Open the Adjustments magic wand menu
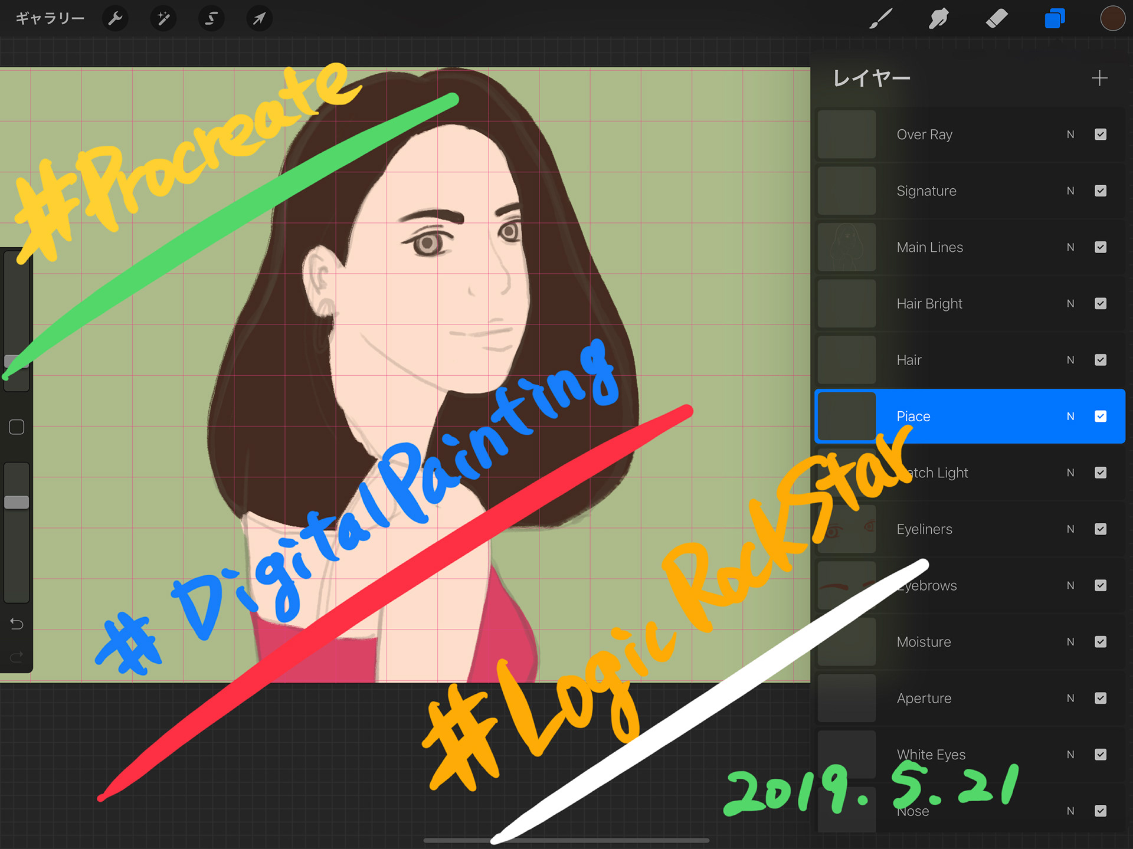 (163, 19)
